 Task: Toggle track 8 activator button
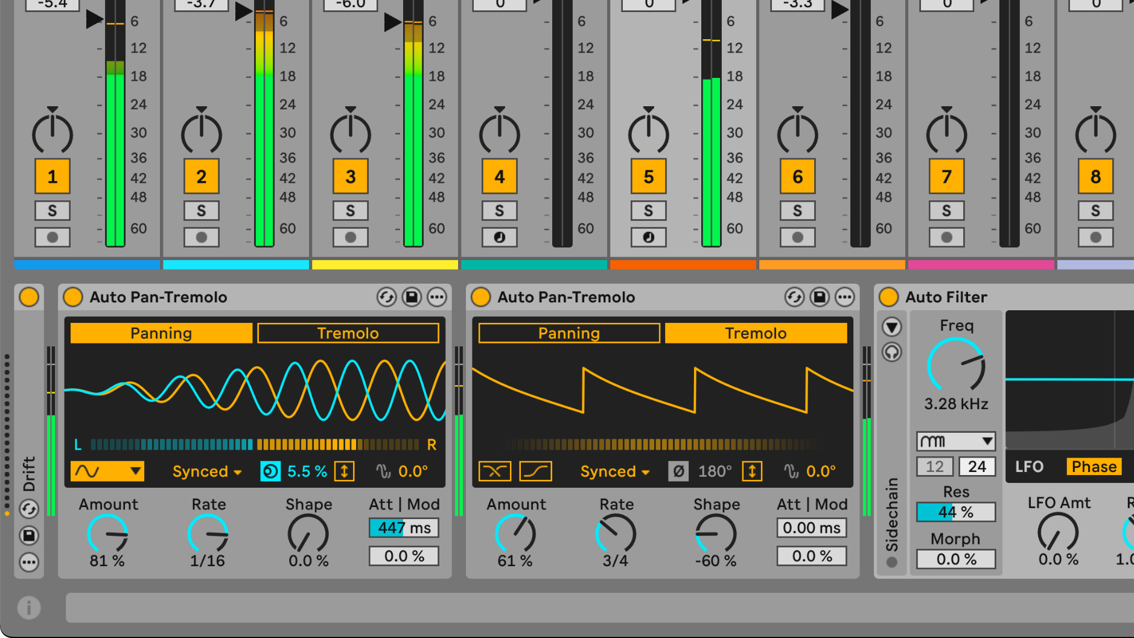(x=1096, y=176)
